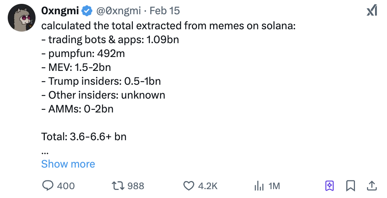This screenshot has height=198, width=387.
Task: Share the tweet with the upload arrow icon
Action: pyautogui.click(x=372, y=186)
